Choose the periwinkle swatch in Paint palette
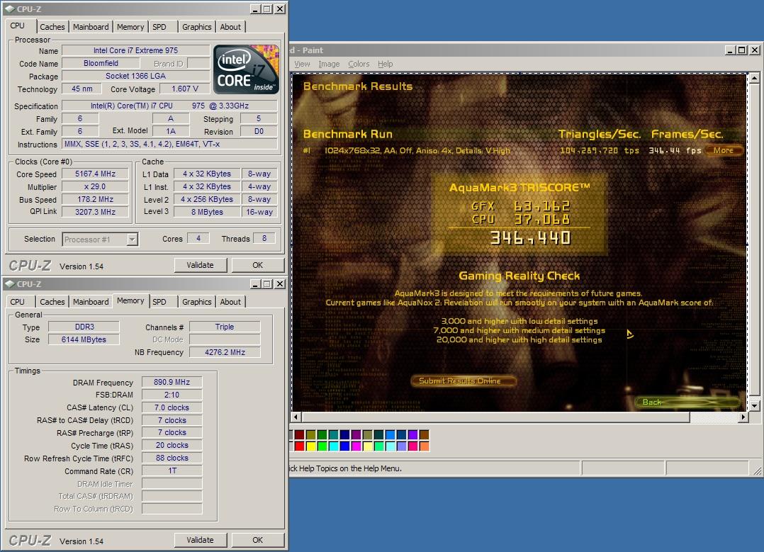Image resolution: width=764 pixels, height=552 pixels. [x=401, y=446]
